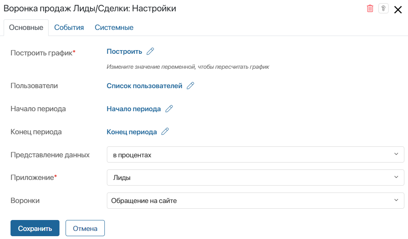Click the Начало периода variable link

point(134,109)
